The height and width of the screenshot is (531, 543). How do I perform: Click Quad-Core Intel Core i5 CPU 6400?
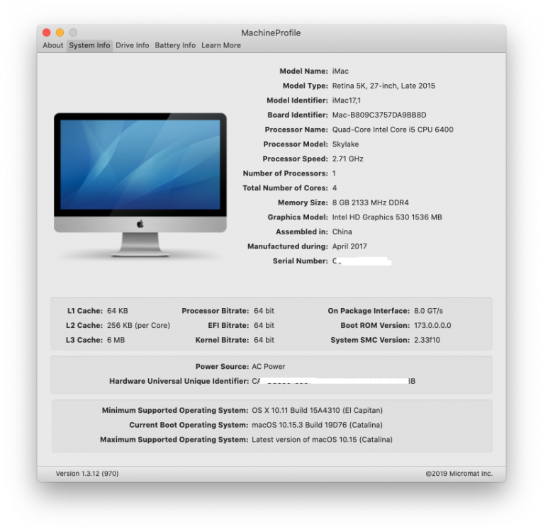[393, 130]
